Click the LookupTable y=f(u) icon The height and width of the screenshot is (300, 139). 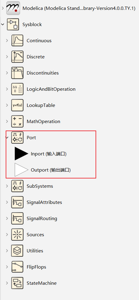pyautogui.click(x=17, y=105)
